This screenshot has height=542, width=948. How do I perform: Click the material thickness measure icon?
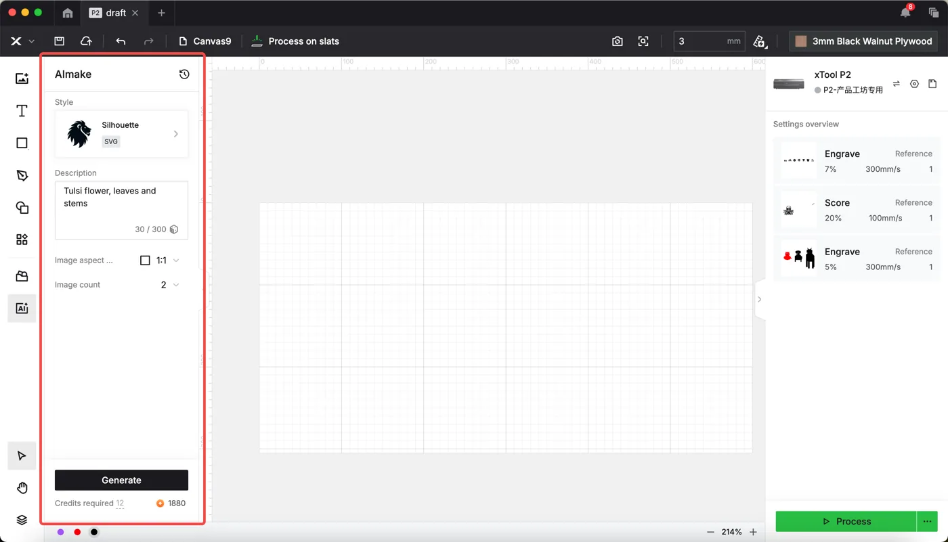(x=760, y=41)
